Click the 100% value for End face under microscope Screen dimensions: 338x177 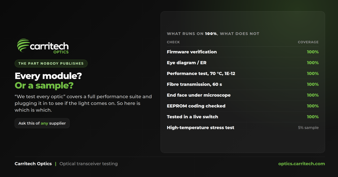tap(313, 95)
